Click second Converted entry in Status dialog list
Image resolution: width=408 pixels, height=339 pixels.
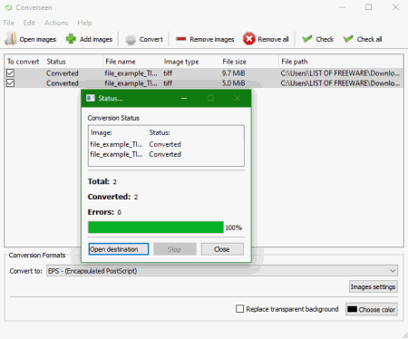[165, 154]
